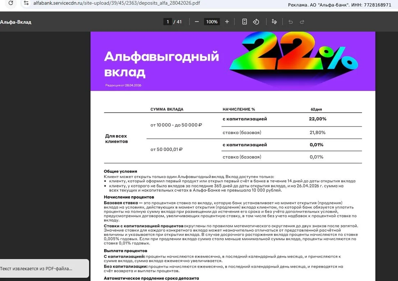This screenshot has width=398, height=281.
Task: Click the 21,80% rate value
Action: 317,133
